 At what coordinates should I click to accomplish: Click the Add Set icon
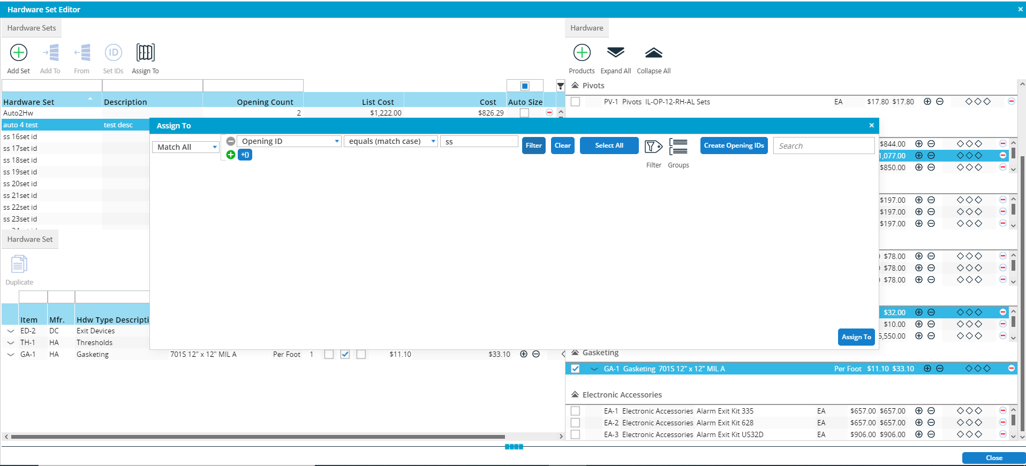[x=19, y=53]
